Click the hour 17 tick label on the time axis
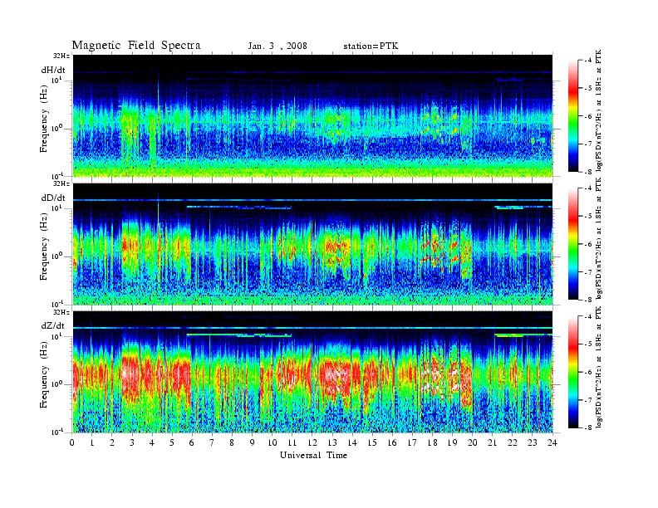The width and height of the screenshot is (658, 508). click(x=412, y=442)
